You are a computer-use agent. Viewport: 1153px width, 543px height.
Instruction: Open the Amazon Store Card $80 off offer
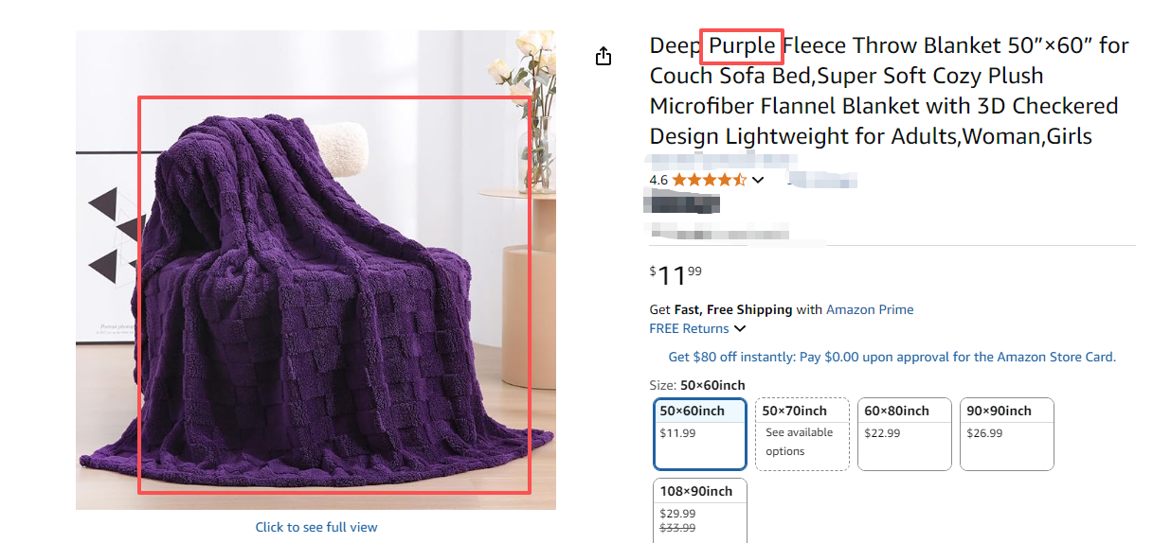(892, 357)
